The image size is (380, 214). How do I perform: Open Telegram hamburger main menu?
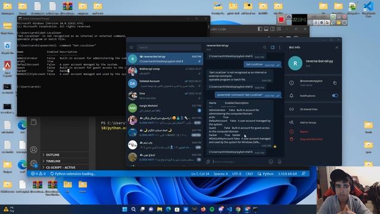click(131, 48)
